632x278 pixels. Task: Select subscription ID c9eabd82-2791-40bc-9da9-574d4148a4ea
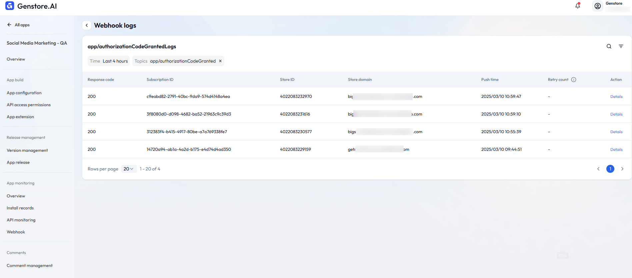point(188,97)
